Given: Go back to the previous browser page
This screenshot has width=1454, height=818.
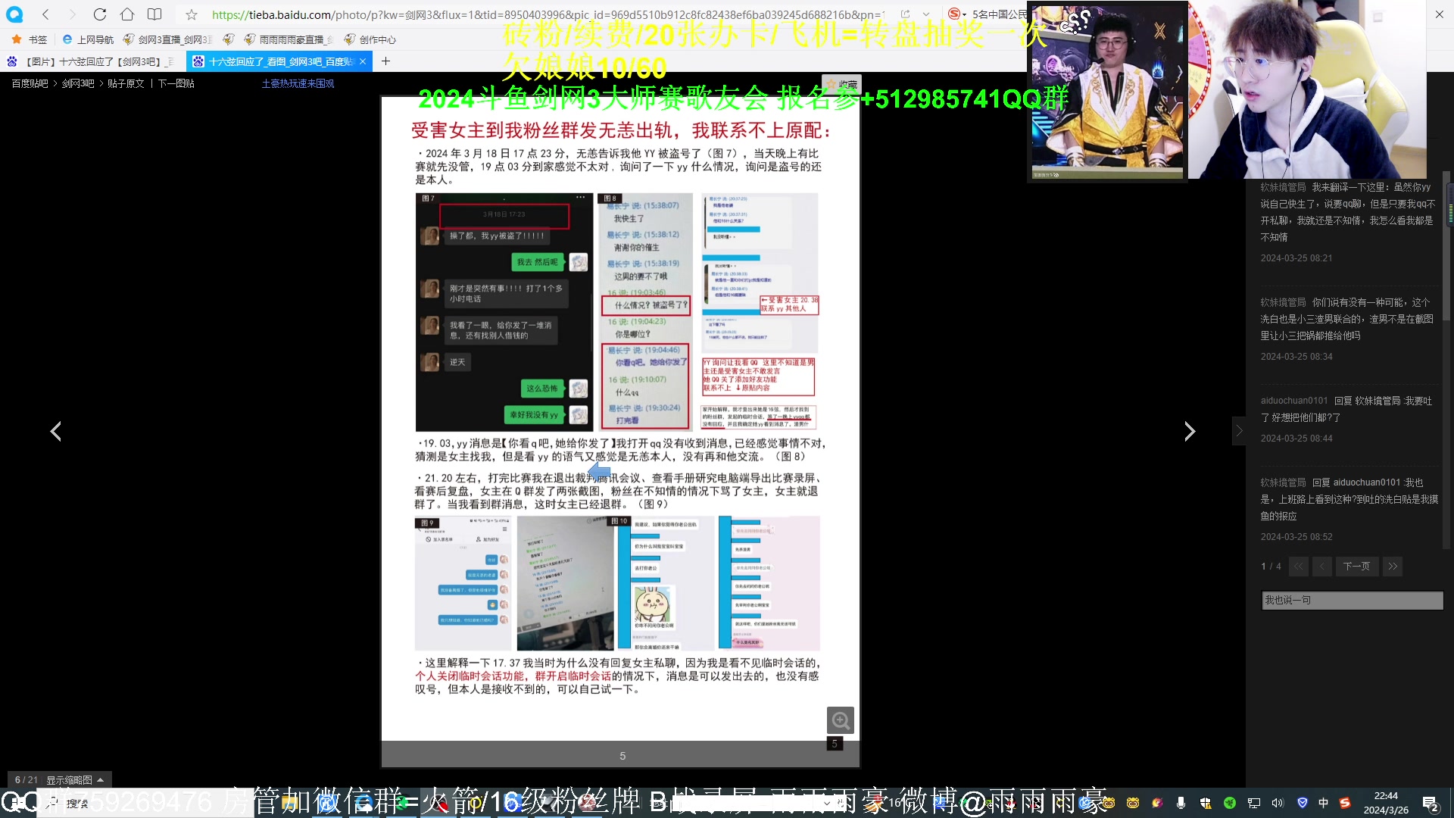Looking at the screenshot, I should tap(45, 14).
